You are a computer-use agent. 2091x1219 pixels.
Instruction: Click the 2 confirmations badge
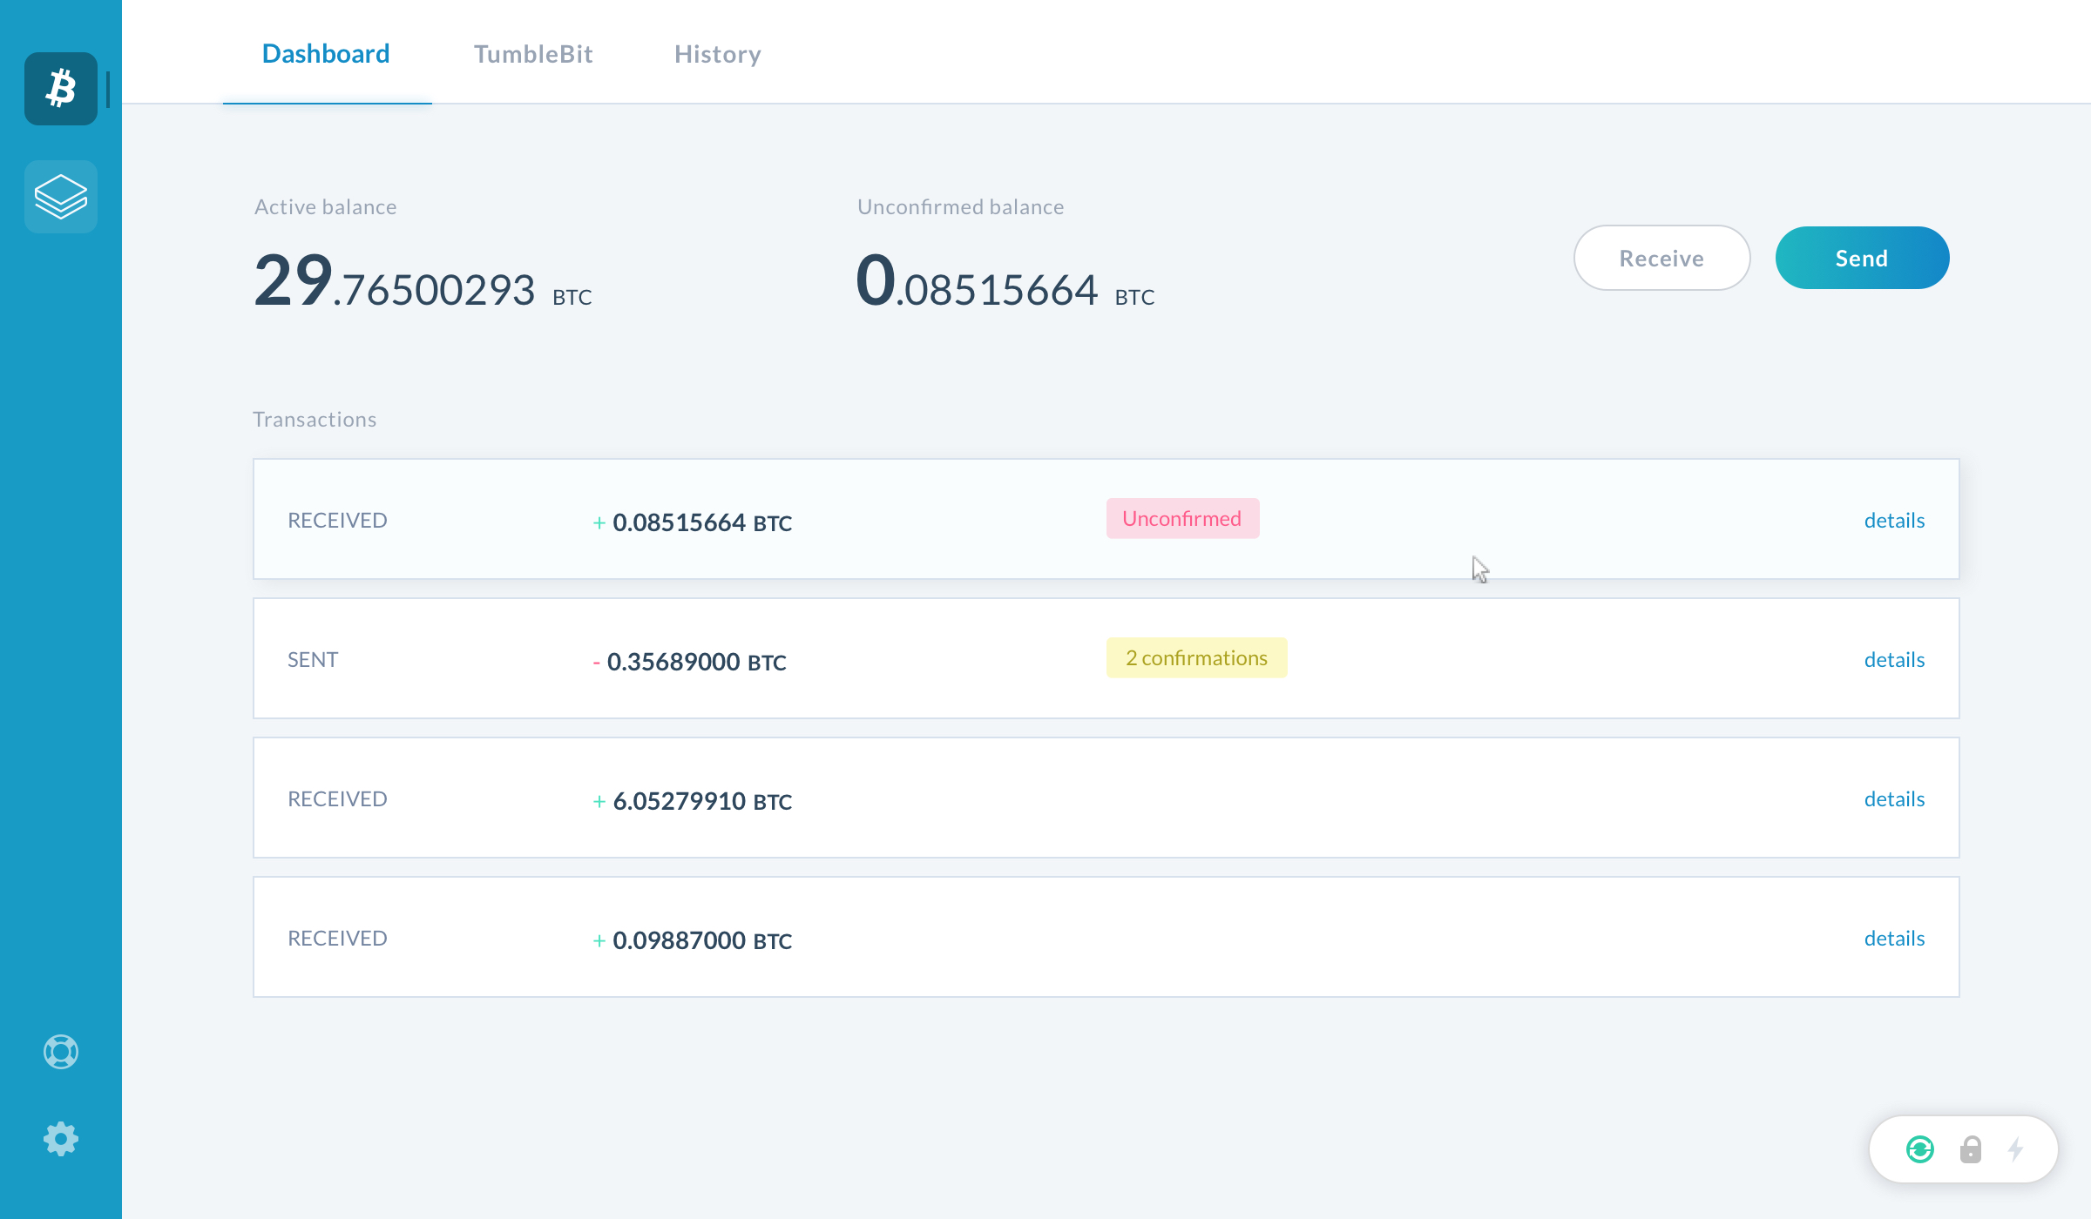pos(1196,658)
